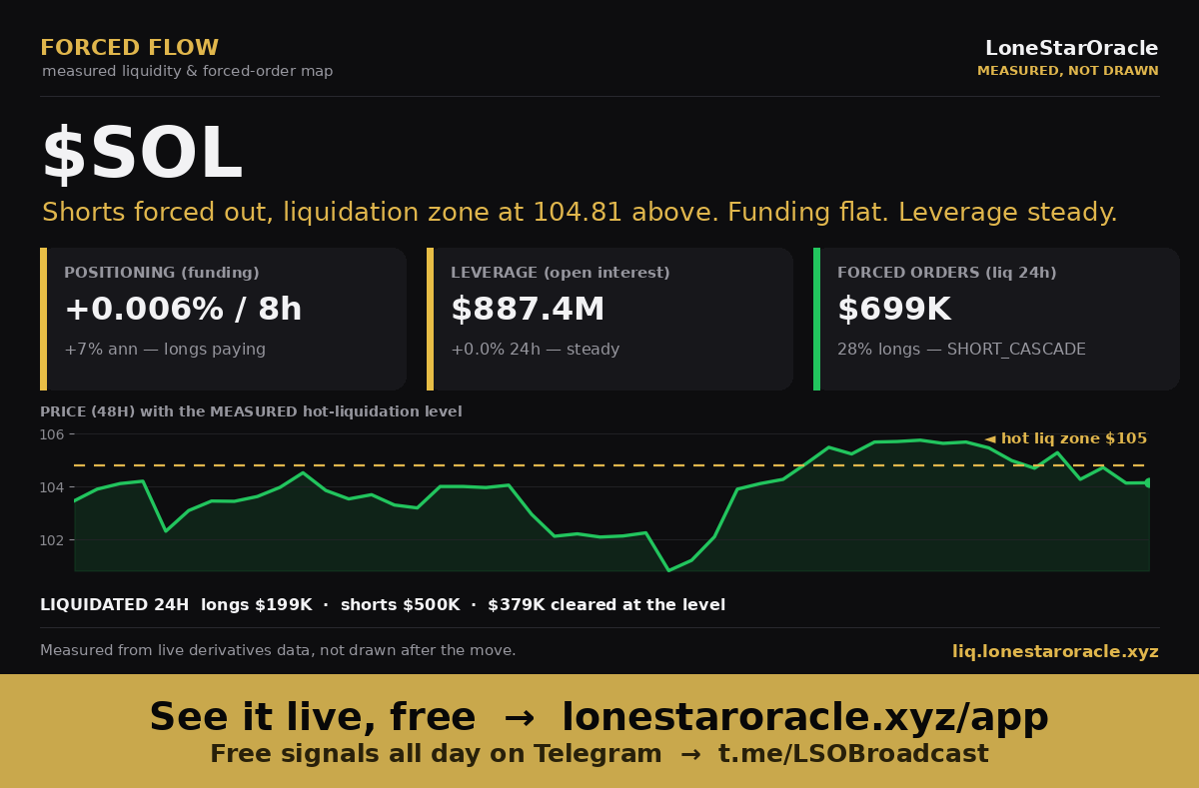The width and height of the screenshot is (1199, 788).
Task: Click the latest price end marker dot
Action: 1148,482
